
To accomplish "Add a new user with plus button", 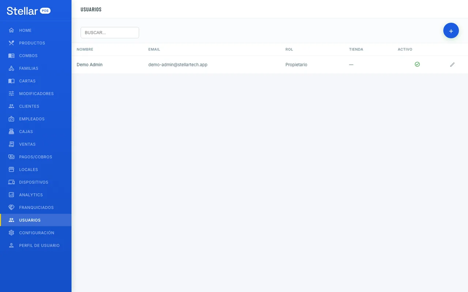I will (x=451, y=31).
